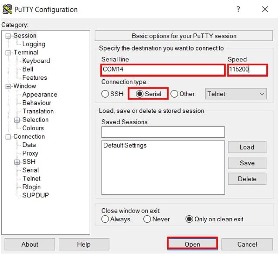The image size is (279, 254).
Task: Click the Saved Sessions name field
Action: [163, 132]
